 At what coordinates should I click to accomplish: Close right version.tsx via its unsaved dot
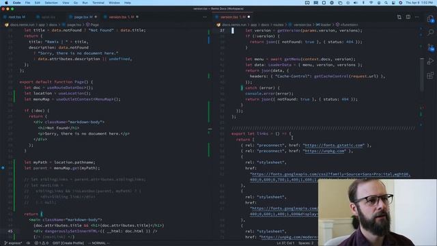(249, 17)
